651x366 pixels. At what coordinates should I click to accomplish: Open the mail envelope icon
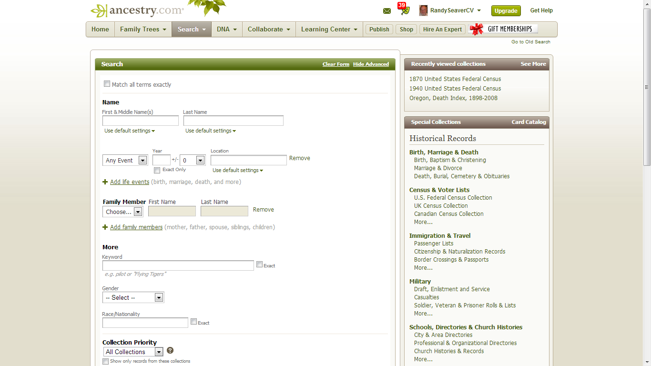click(387, 10)
